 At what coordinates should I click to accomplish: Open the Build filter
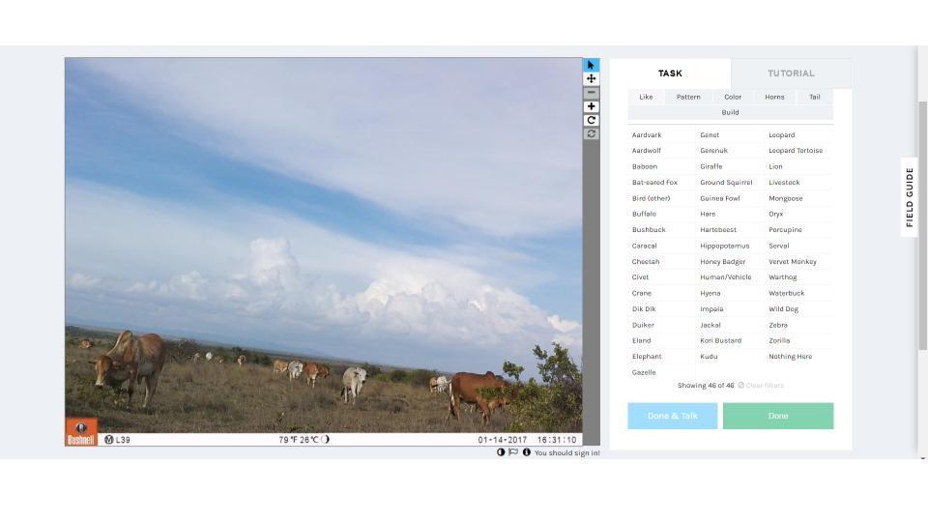[x=731, y=112]
